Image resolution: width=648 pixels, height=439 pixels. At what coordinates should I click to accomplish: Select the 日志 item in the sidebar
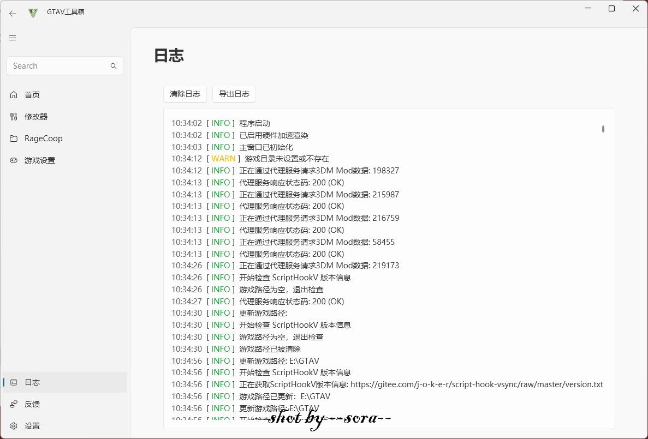65,382
